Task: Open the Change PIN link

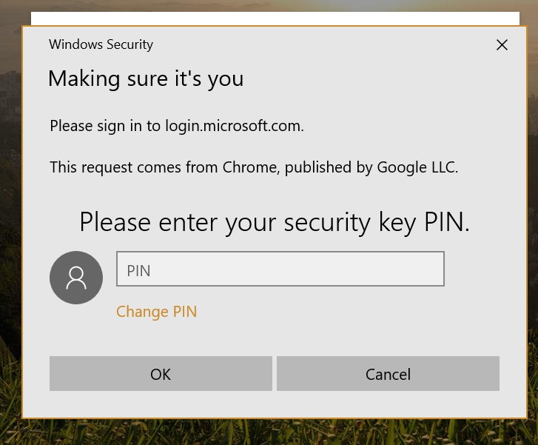Action: point(156,312)
